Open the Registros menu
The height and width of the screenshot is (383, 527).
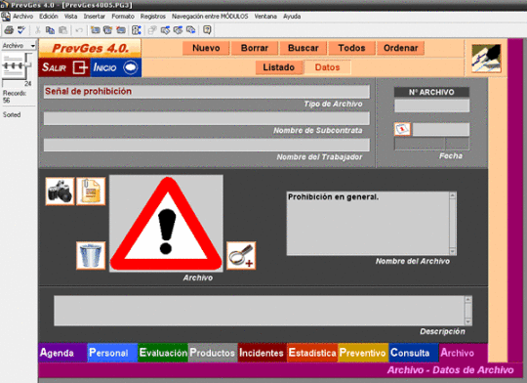pyautogui.click(x=153, y=17)
